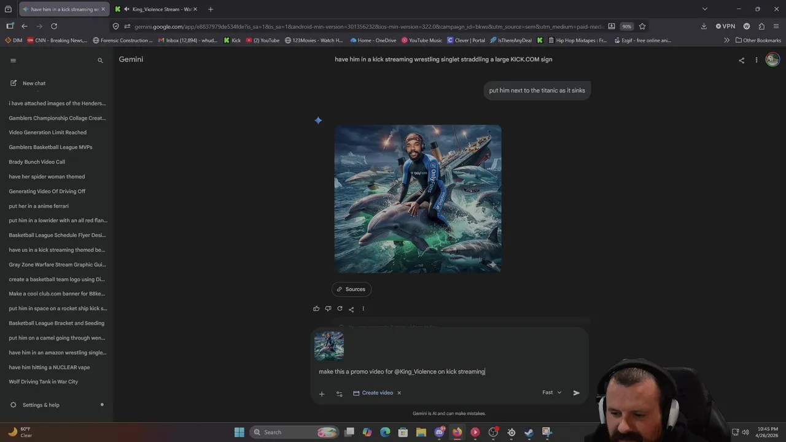Open chat 'have him hitting a NUCLEAR vape'
Viewport: 786px width, 442px height.
[49, 367]
